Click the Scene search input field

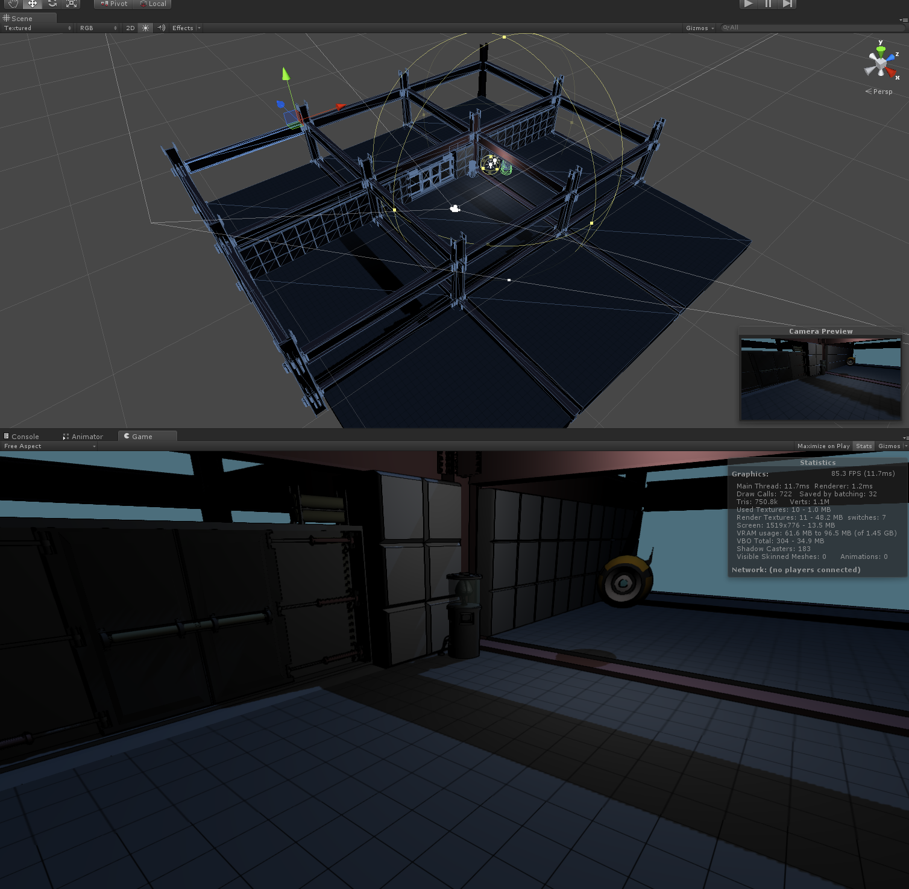click(812, 28)
